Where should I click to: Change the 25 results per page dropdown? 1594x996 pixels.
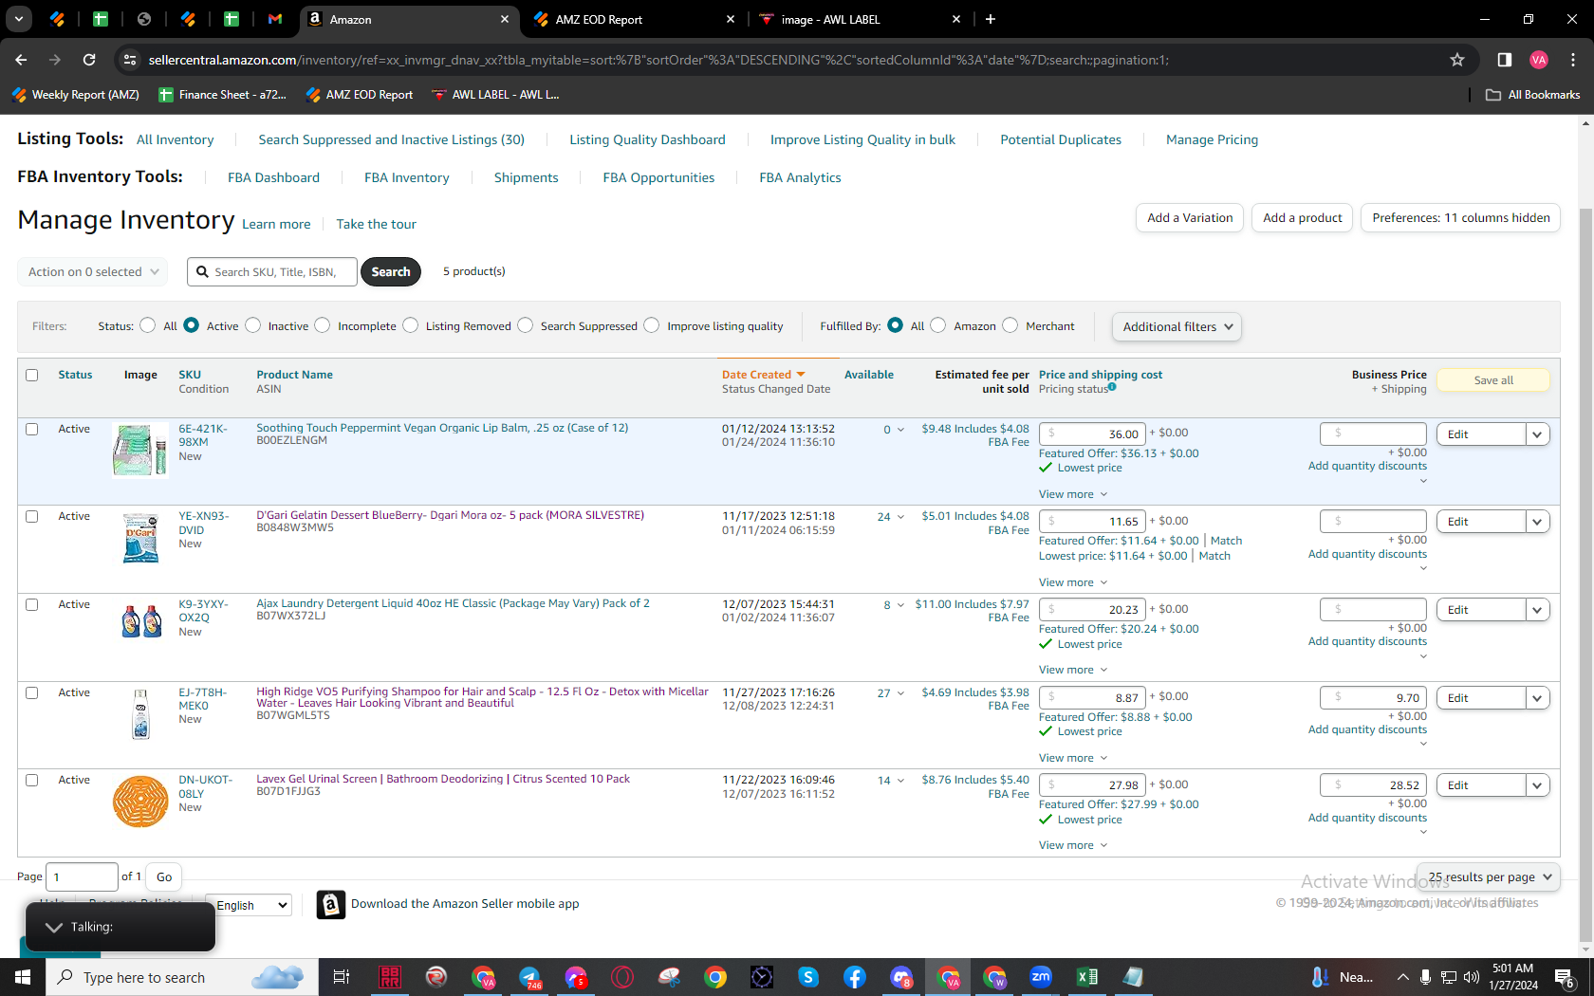[1489, 877]
